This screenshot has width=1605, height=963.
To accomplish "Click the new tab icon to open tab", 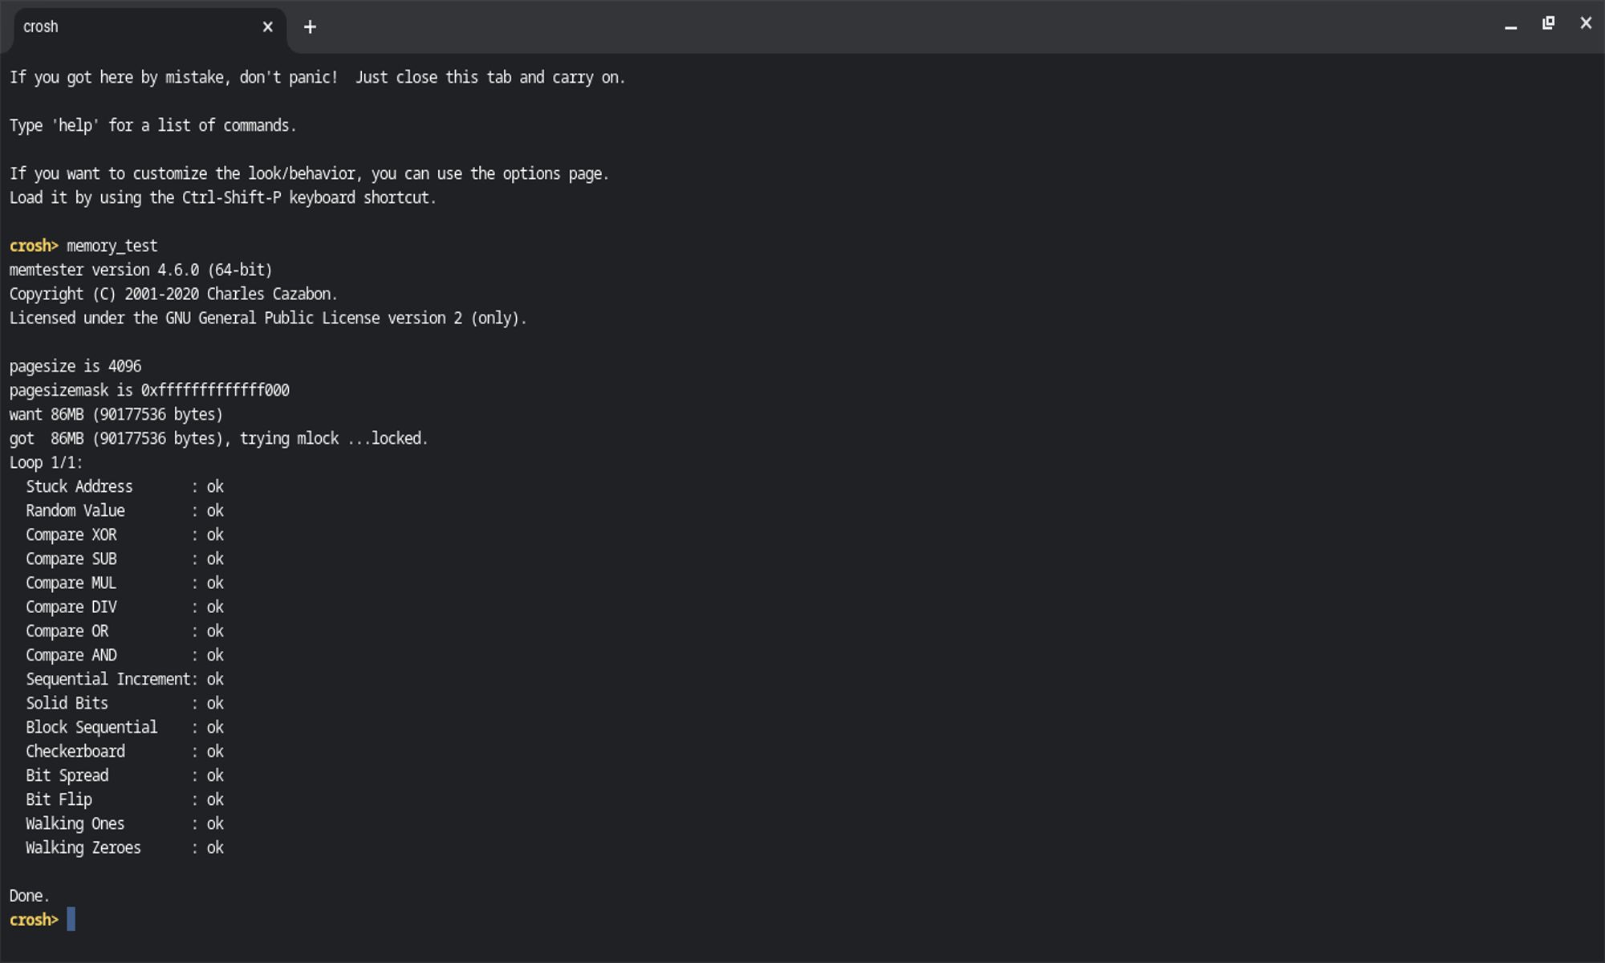I will point(310,26).
